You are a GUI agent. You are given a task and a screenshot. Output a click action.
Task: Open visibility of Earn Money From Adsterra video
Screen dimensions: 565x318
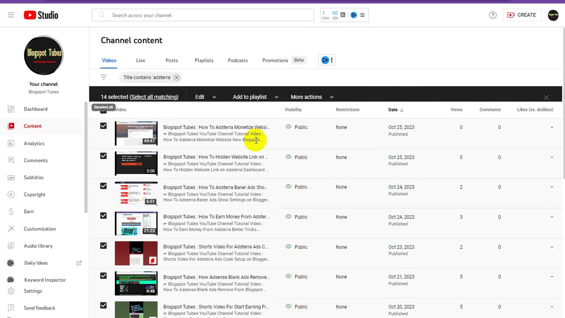tap(296, 217)
